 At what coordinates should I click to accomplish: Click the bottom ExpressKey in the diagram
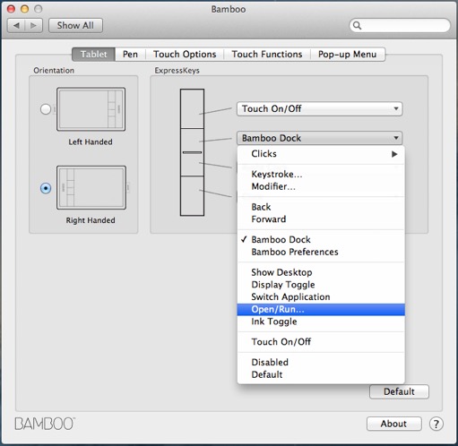pyautogui.click(x=192, y=195)
